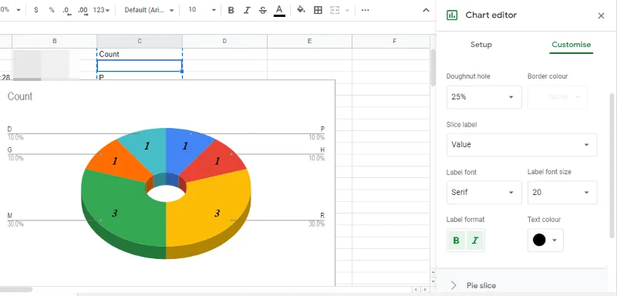Screen dimensions: 617x296
Task: Click the chart legend label P
Action: (322, 129)
